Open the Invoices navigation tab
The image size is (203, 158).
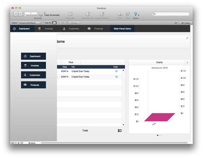pyautogui.click(x=47, y=29)
